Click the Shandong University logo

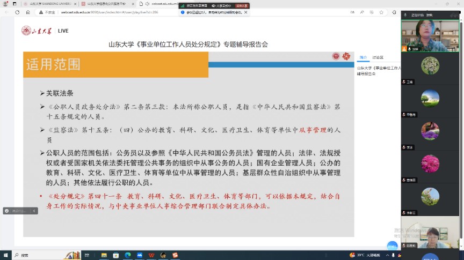click(37, 31)
